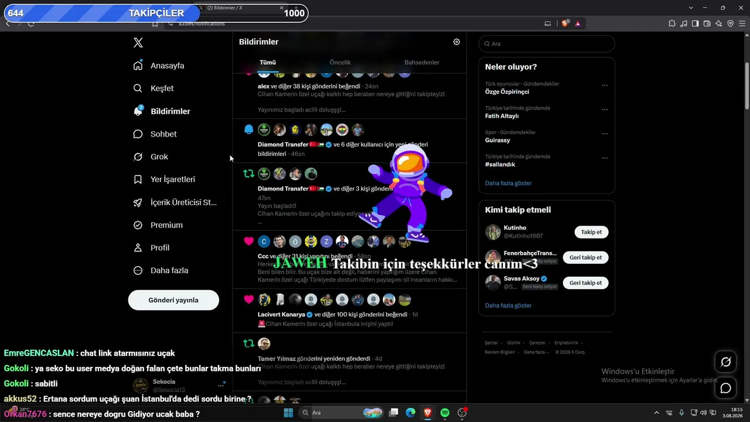This screenshot has height=422, width=750.
Task: Open notification settings gear icon
Action: (456, 42)
